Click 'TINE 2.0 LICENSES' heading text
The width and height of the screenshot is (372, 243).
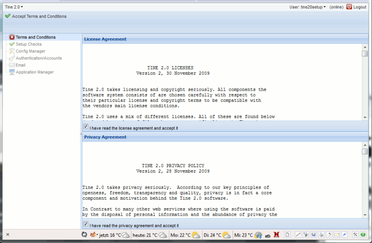(170, 67)
